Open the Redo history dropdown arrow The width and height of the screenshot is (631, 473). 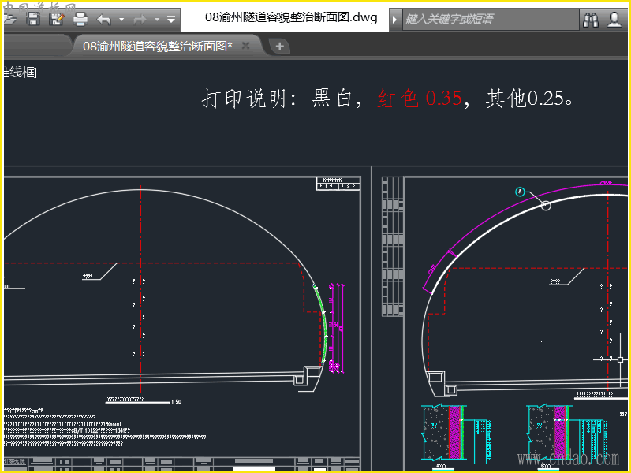click(157, 19)
